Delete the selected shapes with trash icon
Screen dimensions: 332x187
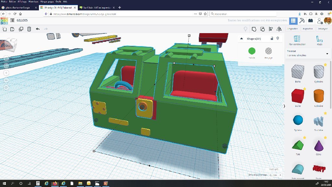tap(29, 29)
